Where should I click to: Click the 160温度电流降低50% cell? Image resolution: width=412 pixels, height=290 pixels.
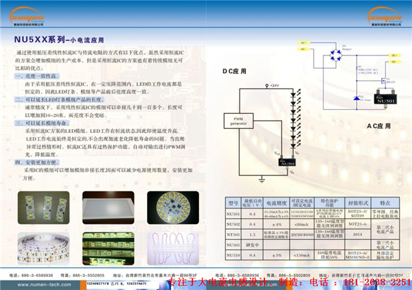[x=330, y=255]
